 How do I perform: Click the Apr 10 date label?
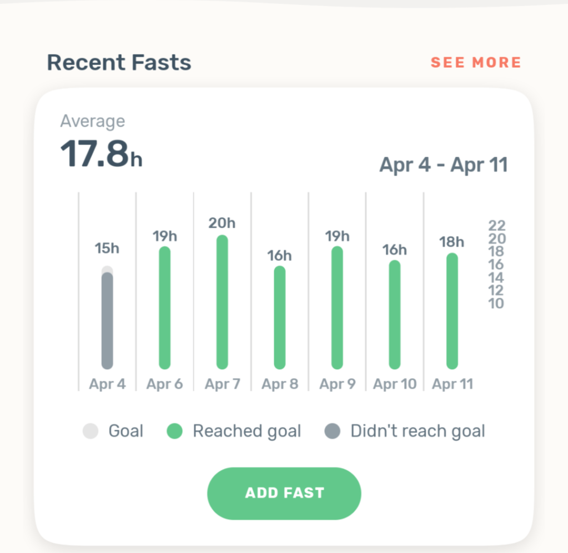click(395, 384)
